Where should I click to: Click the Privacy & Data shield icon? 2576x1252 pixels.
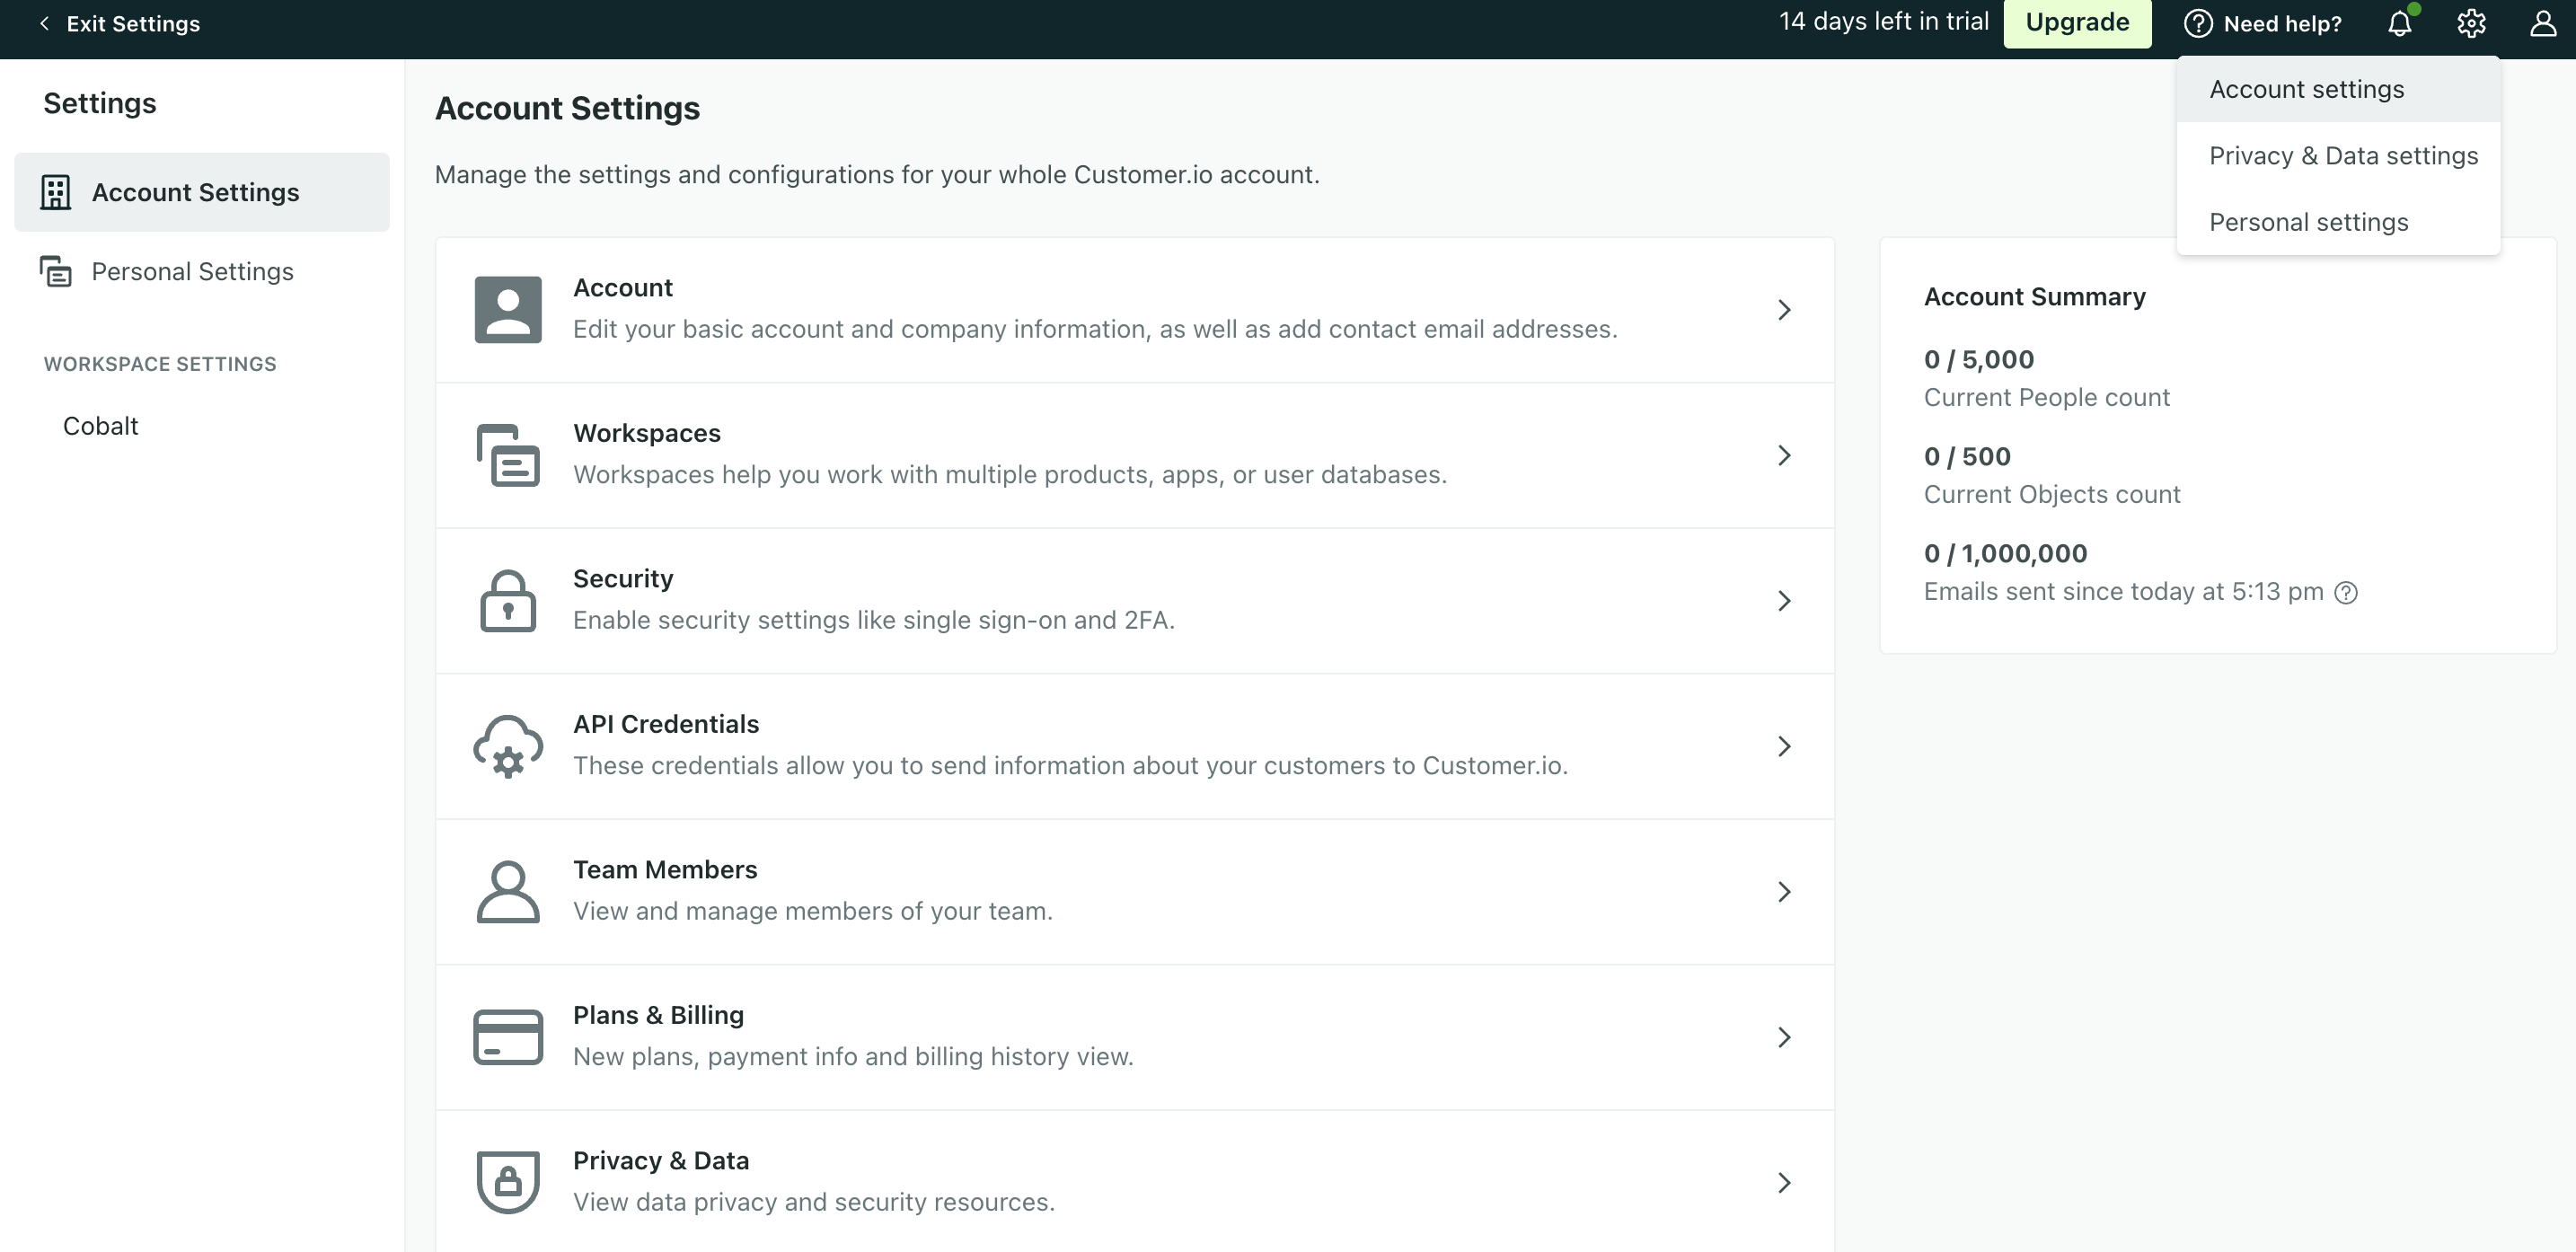click(508, 1182)
